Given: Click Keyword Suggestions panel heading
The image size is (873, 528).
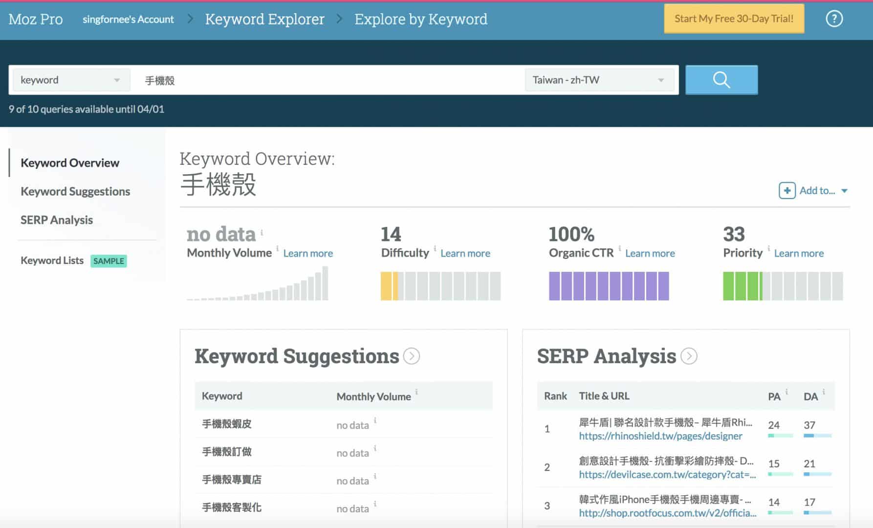Looking at the screenshot, I should [297, 356].
